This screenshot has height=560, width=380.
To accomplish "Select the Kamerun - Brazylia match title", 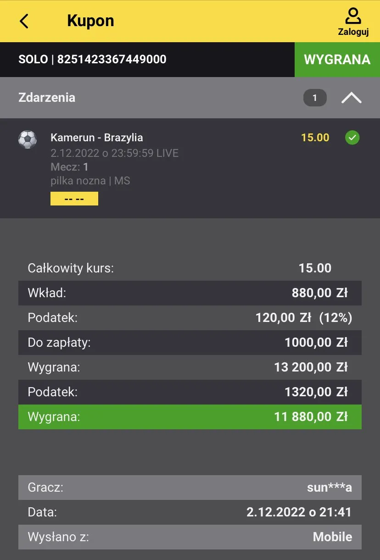I will click(97, 138).
